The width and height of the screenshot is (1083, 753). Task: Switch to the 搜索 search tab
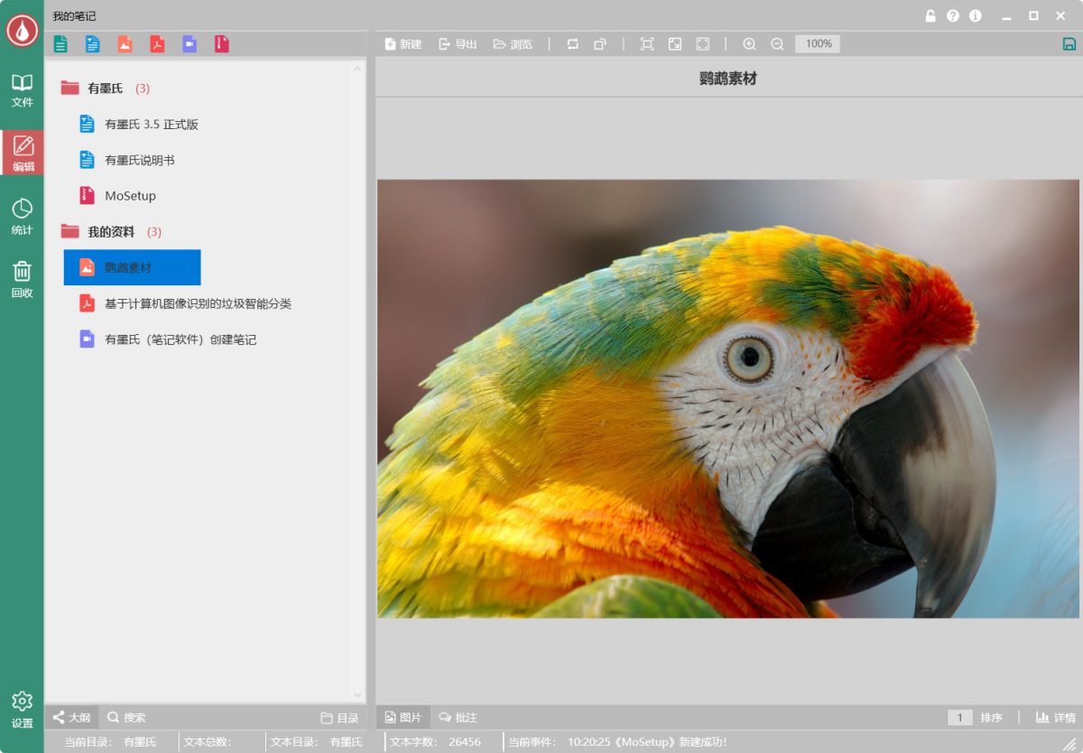tap(126, 718)
